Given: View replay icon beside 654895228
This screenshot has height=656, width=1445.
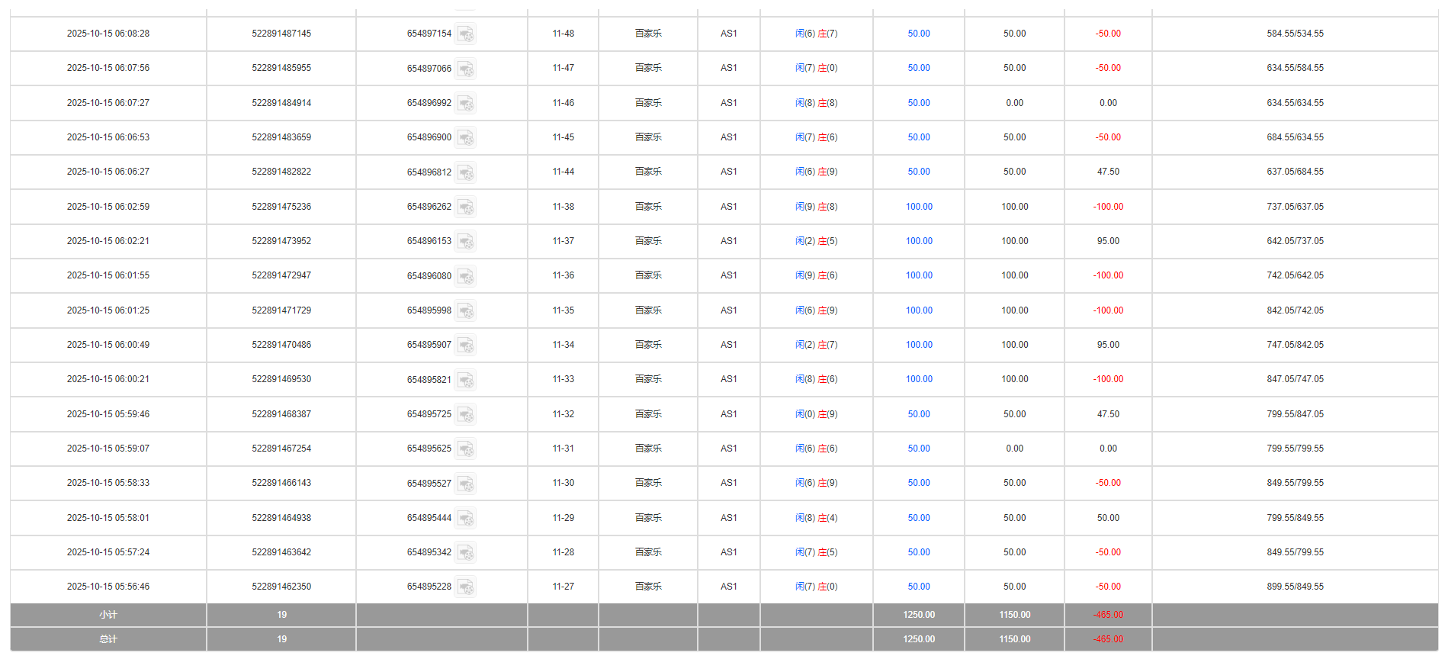Looking at the screenshot, I should tap(465, 587).
